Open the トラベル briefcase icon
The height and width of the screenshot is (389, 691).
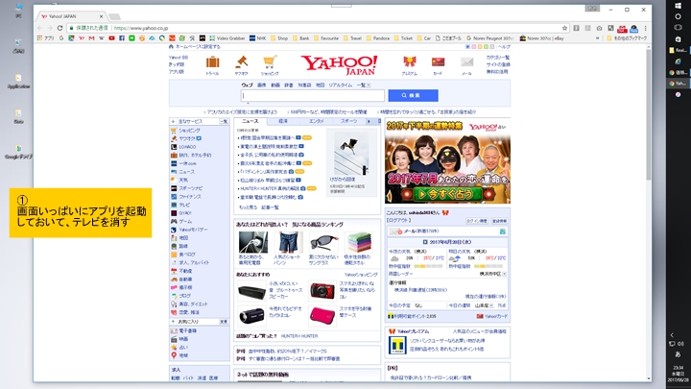pos(212,62)
